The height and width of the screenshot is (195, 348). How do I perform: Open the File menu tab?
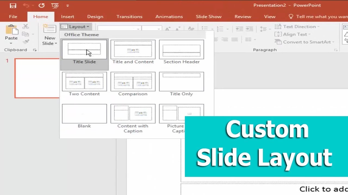[x=13, y=17]
